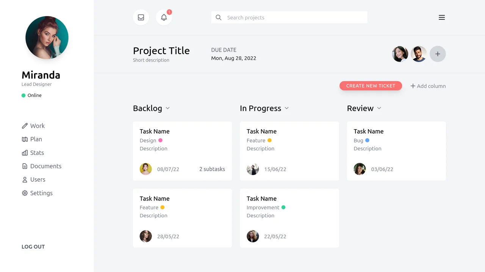The width and height of the screenshot is (485, 272).
Task: Click the plus icon beside Add column
Action: tap(413, 86)
